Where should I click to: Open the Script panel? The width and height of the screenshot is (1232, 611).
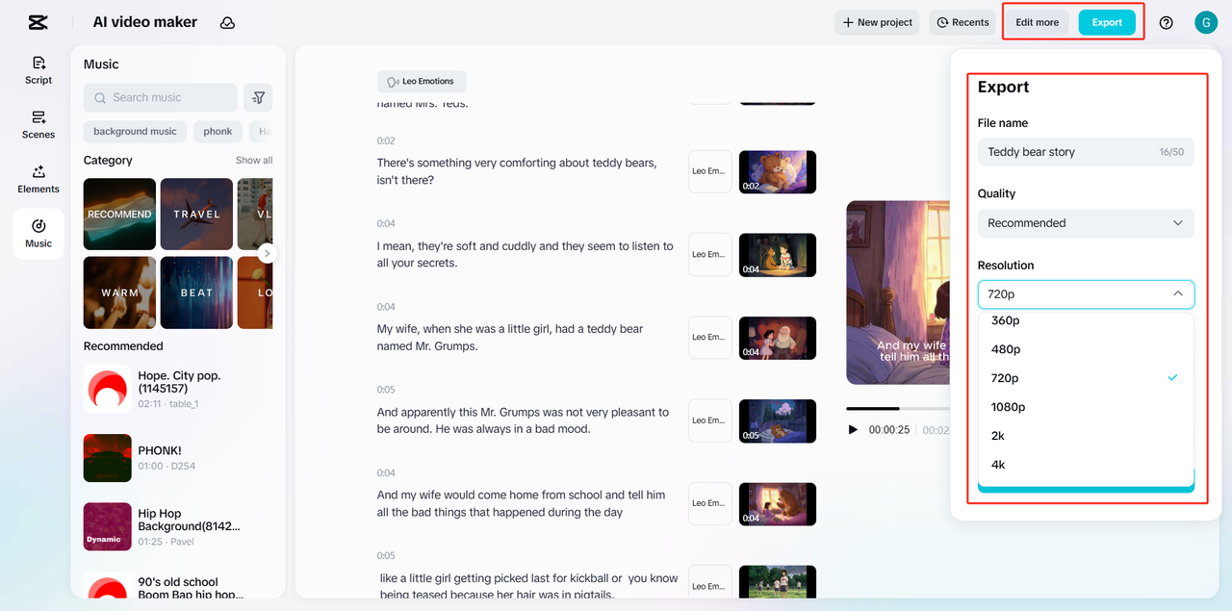pyautogui.click(x=38, y=69)
